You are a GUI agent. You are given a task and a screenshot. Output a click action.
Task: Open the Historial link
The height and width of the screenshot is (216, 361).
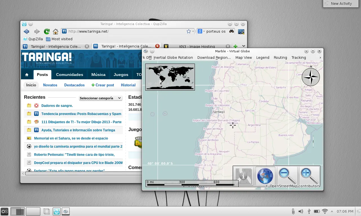pos(128,85)
